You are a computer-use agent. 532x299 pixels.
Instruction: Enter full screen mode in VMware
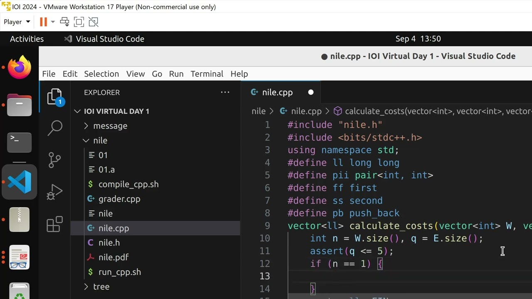(79, 22)
